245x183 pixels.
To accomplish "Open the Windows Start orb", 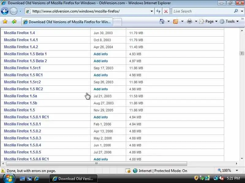I will click(9, 178).
